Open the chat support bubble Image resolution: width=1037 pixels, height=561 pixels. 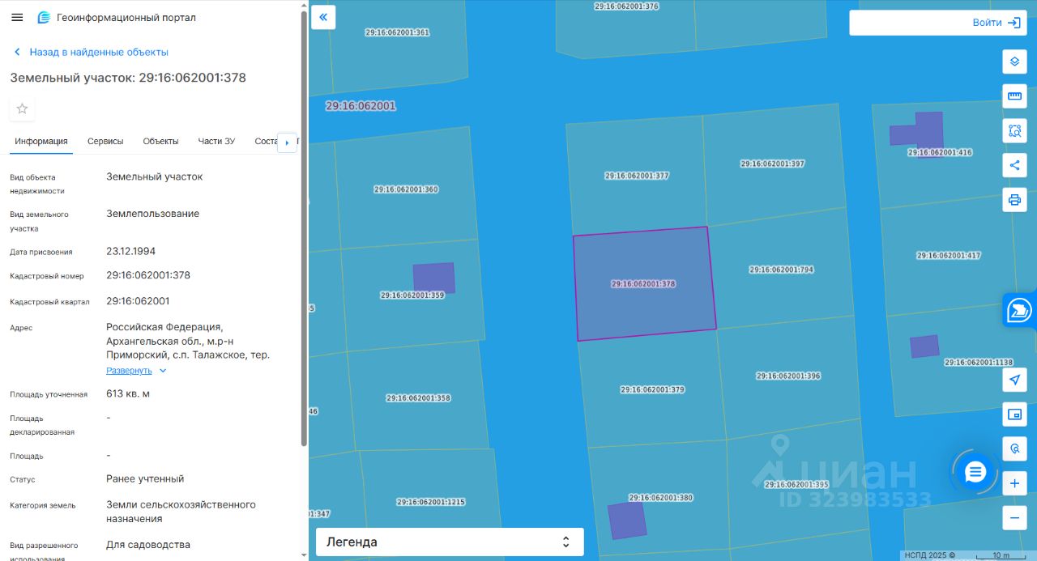[975, 472]
